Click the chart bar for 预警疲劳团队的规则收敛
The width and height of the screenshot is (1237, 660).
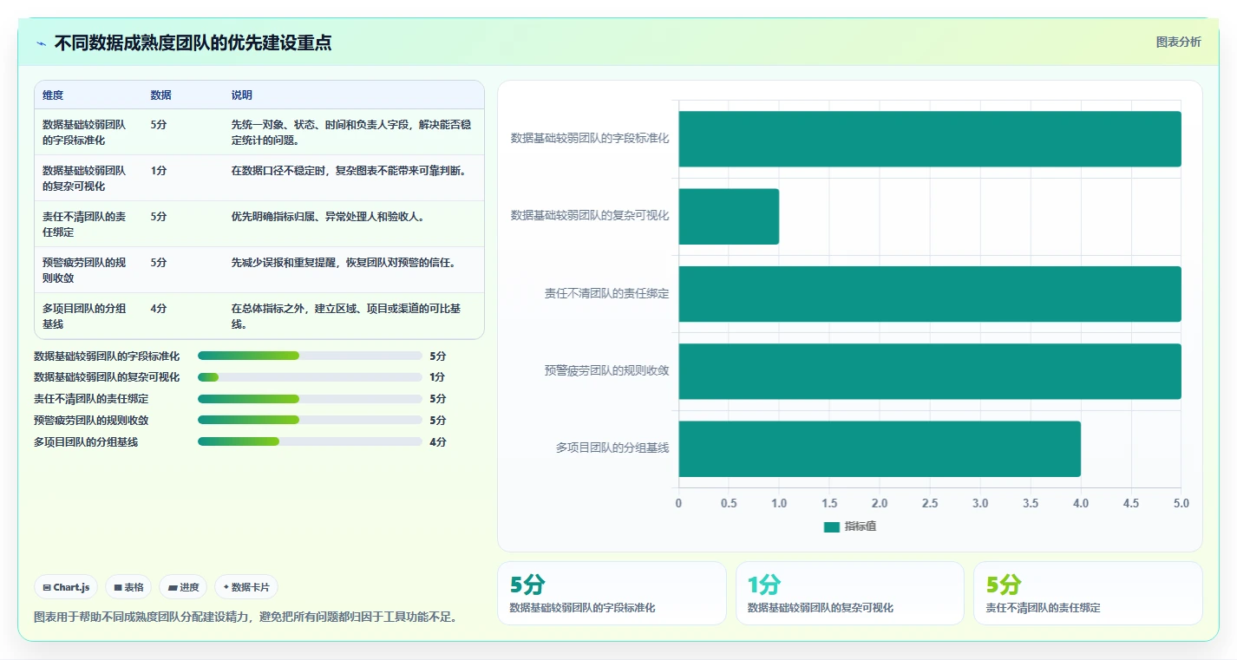click(x=930, y=371)
